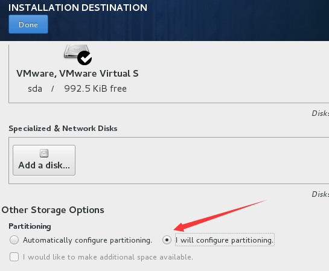
Task: Click the small drive icon above Add a disk
Action: (x=44, y=153)
